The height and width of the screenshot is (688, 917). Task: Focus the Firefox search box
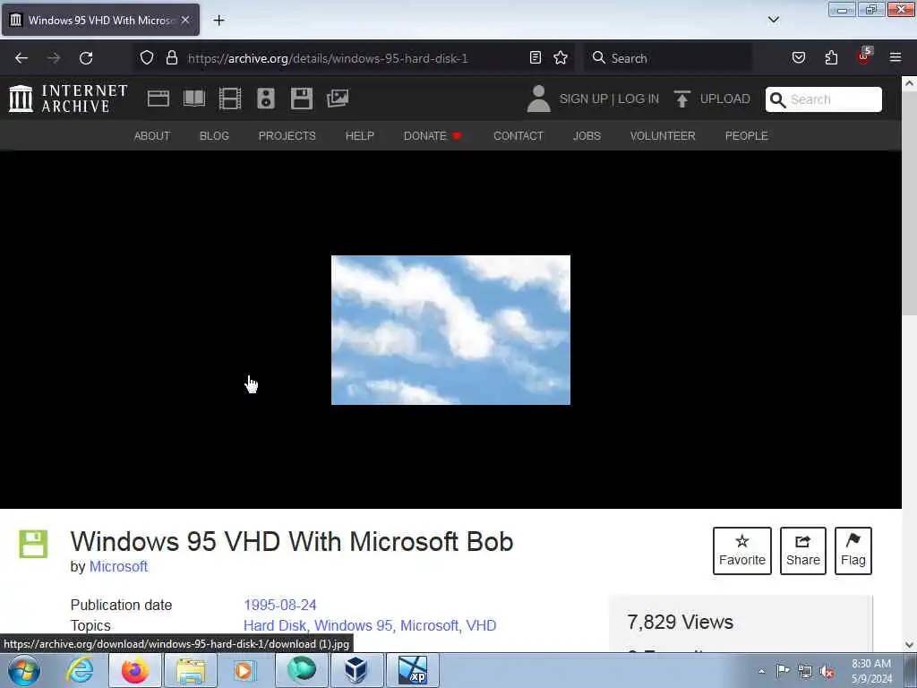click(x=668, y=58)
